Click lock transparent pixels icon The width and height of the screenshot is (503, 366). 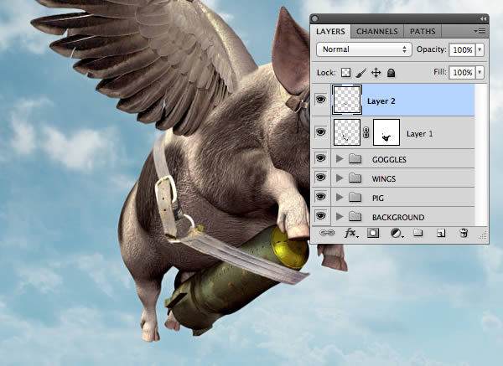pos(345,73)
